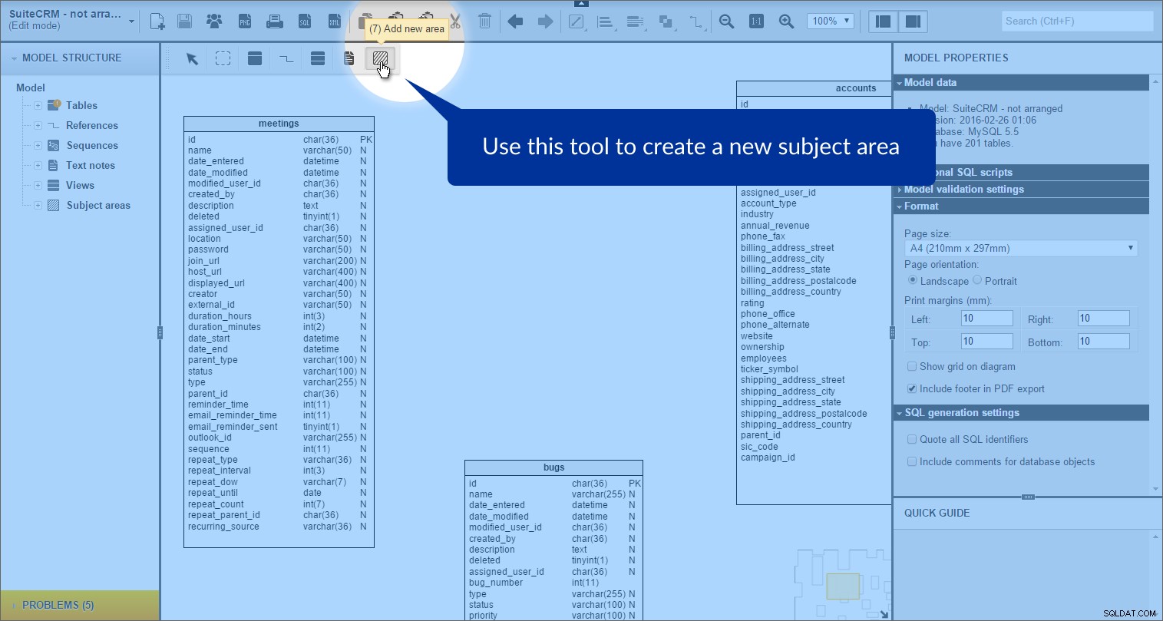Expand the References tree node
The image size is (1163, 621).
click(38, 125)
